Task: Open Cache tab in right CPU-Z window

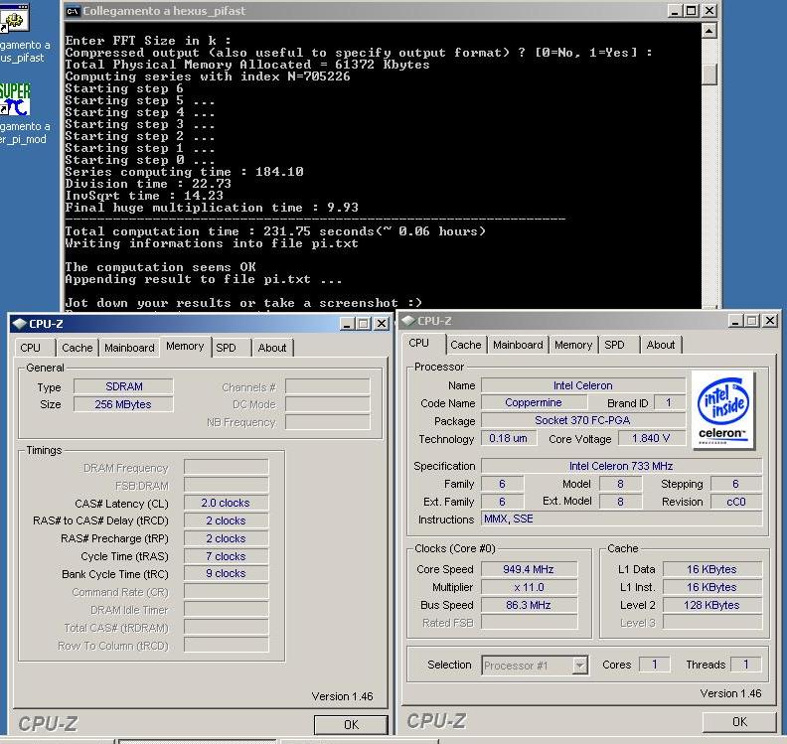Action: tap(466, 345)
